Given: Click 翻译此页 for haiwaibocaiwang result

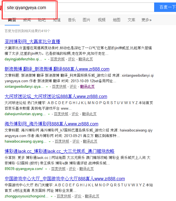Looking at the screenshot, I should [x=90, y=141].
